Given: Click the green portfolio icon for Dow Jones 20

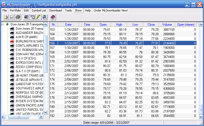Looking at the screenshot, I should 7,24.
